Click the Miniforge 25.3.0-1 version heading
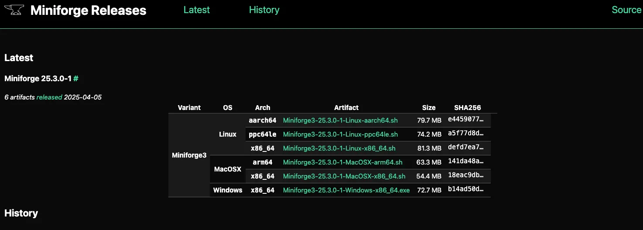This screenshot has width=643, height=230. tap(38, 79)
